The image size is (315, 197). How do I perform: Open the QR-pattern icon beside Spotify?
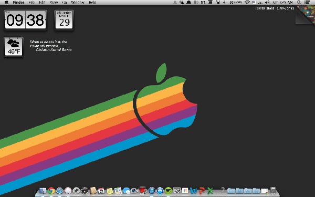(x=177, y=190)
